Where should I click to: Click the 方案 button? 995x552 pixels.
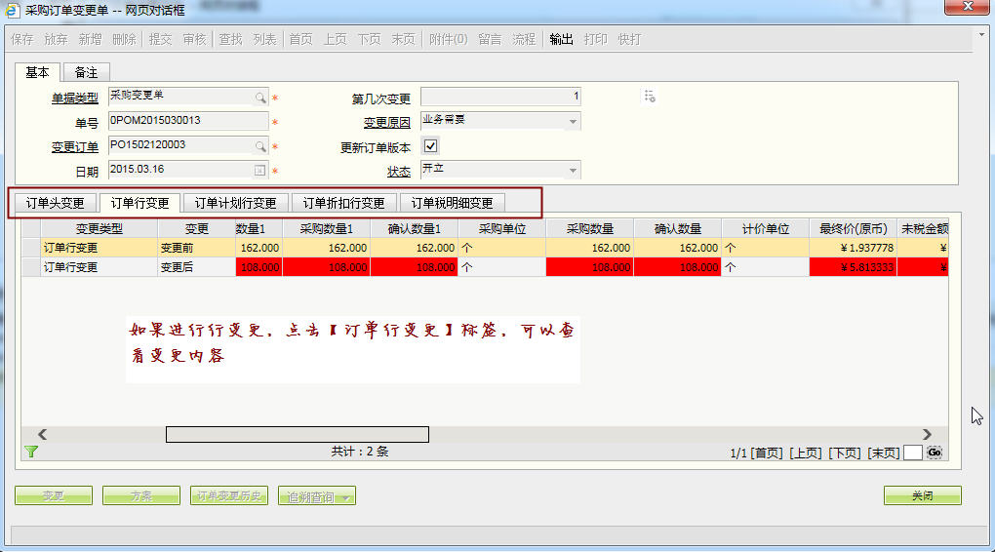click(140, 495)
